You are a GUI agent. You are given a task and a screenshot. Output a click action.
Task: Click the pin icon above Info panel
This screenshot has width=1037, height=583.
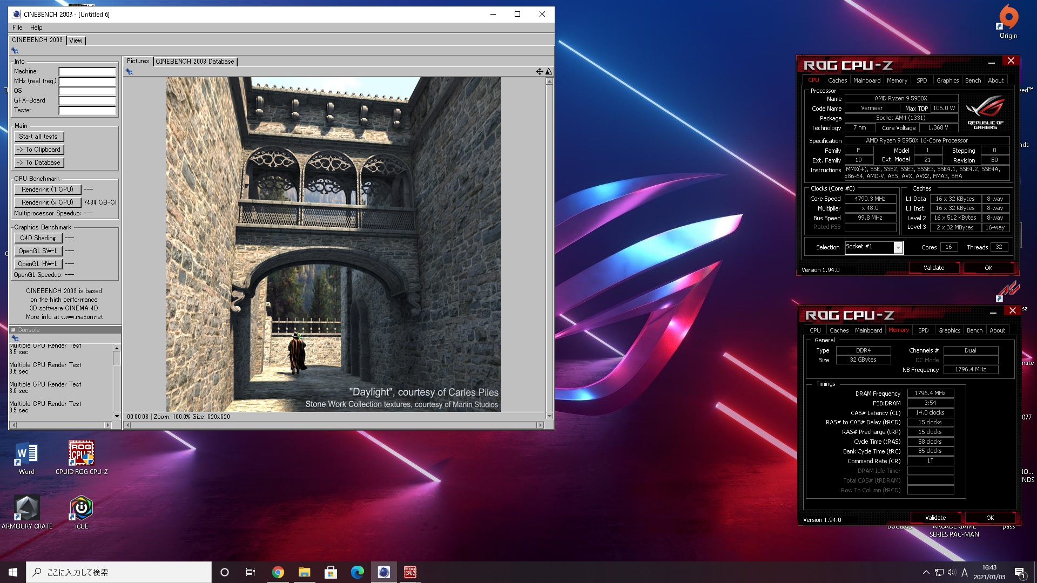(x=15, y=51)
